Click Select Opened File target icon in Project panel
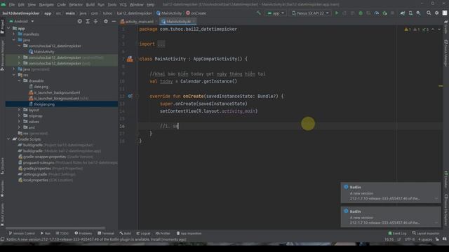449x252 pixels. click(x=79, y=22)
